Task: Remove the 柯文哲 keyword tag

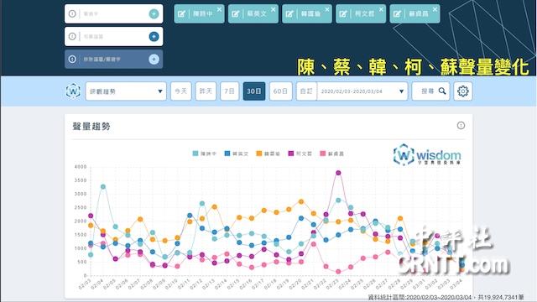Action: click(381, 9)
